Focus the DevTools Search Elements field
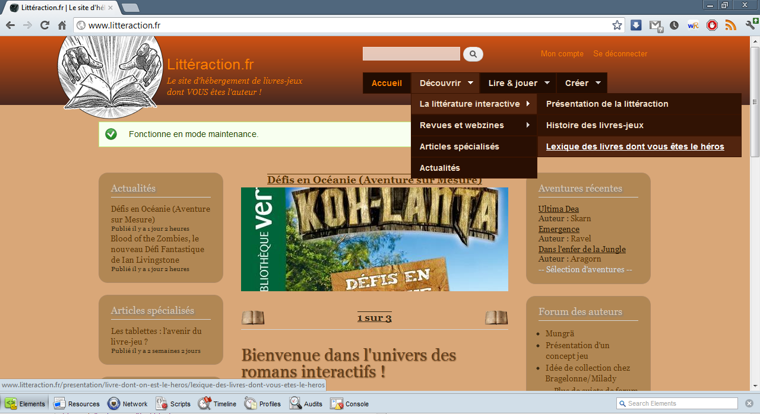Viewport: 760px width, 414px height. pos(677,404)
